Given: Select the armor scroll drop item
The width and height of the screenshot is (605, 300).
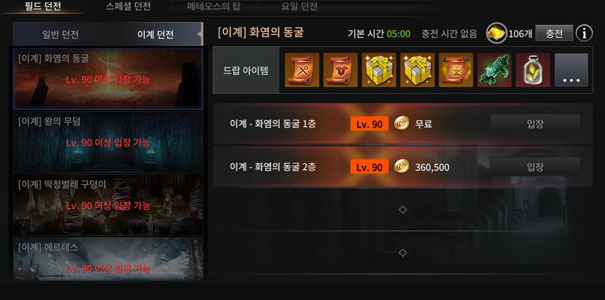Looking at the screenshot, I should [x=341, y=70].
